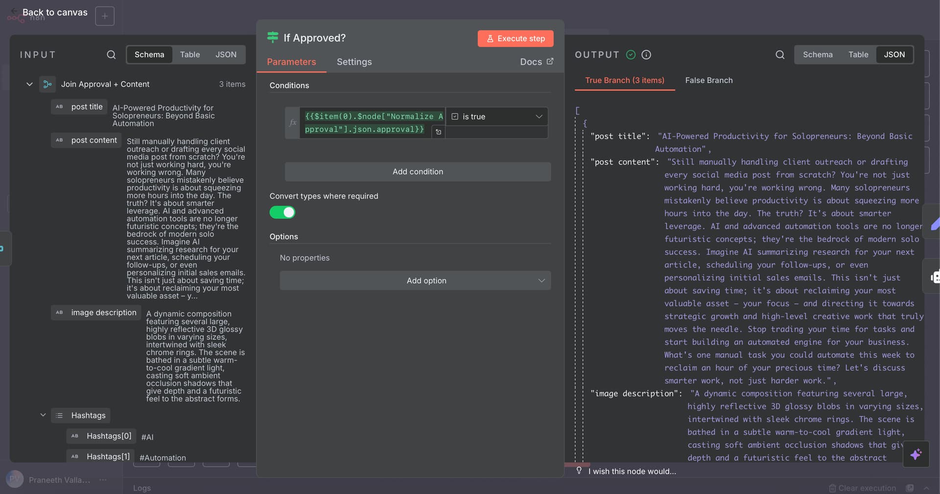Click the Add condition button
940x494 pixels.
pyautogui.click(x=418, y=172)
